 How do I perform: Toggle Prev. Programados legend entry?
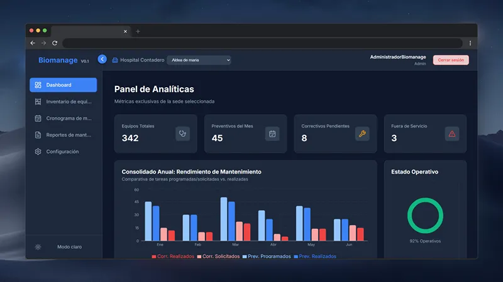click(x=267, y=256)
